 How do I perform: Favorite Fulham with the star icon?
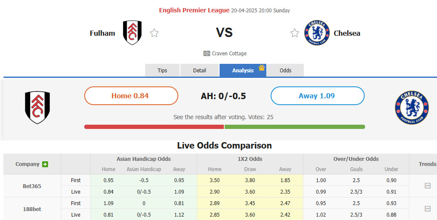(154, 33)
